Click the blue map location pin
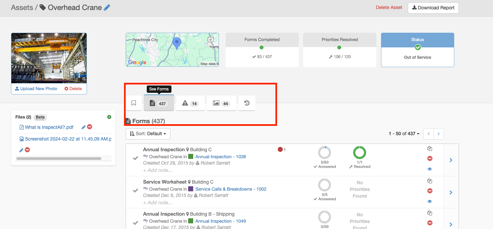The height and width of the screenshot is (229, 493). pyautogui.click(x=176, y=44)
